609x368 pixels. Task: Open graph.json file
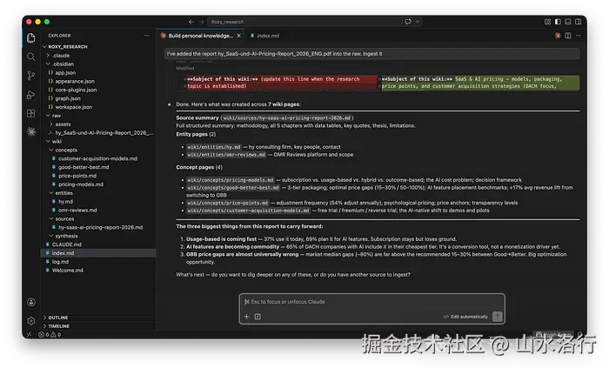68,98
